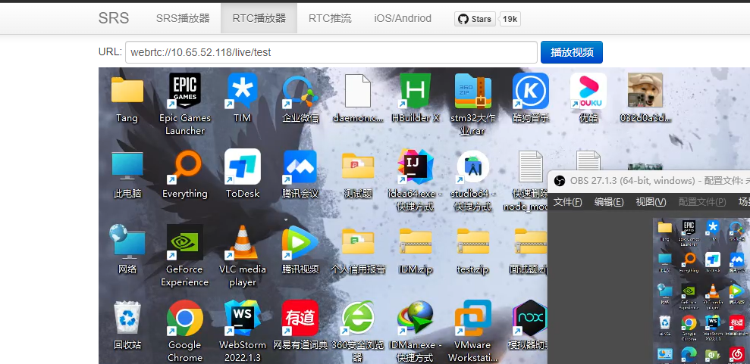Select the HBuilder X icon
The width and height of the screenshot is (750, 364).
415,91
